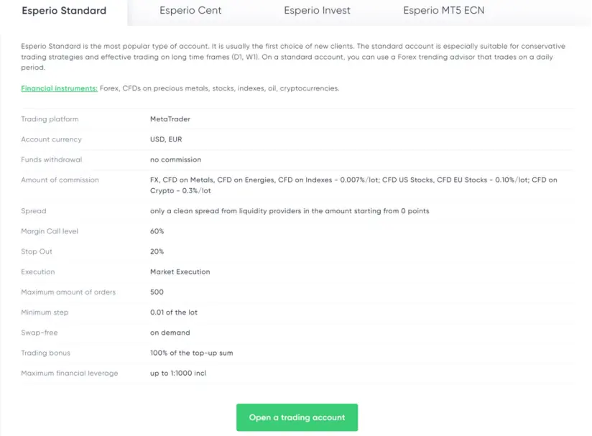The height and width of the screenshot is (436, 592).
Task: Click the Amount of commission label
Action: coord(60,180)
